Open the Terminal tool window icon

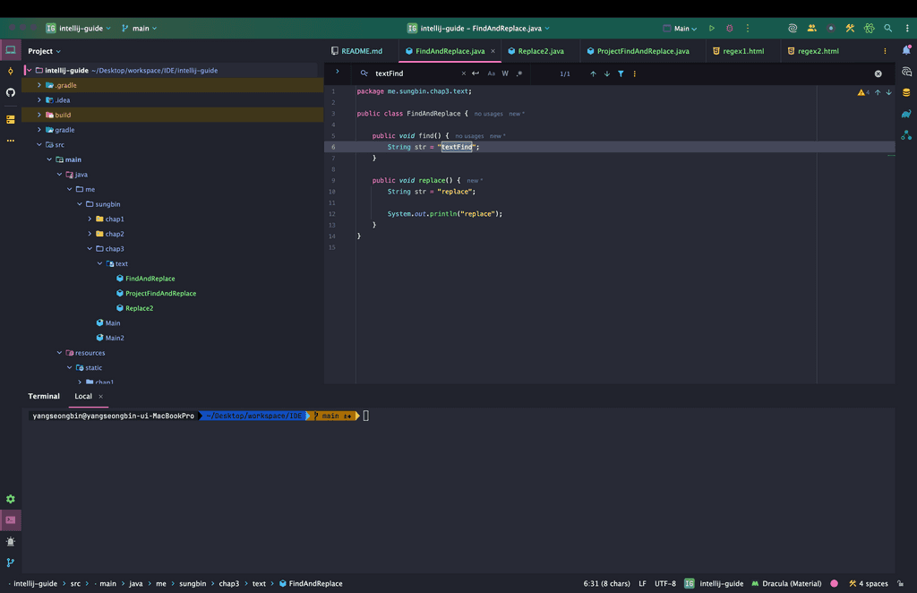11,520
